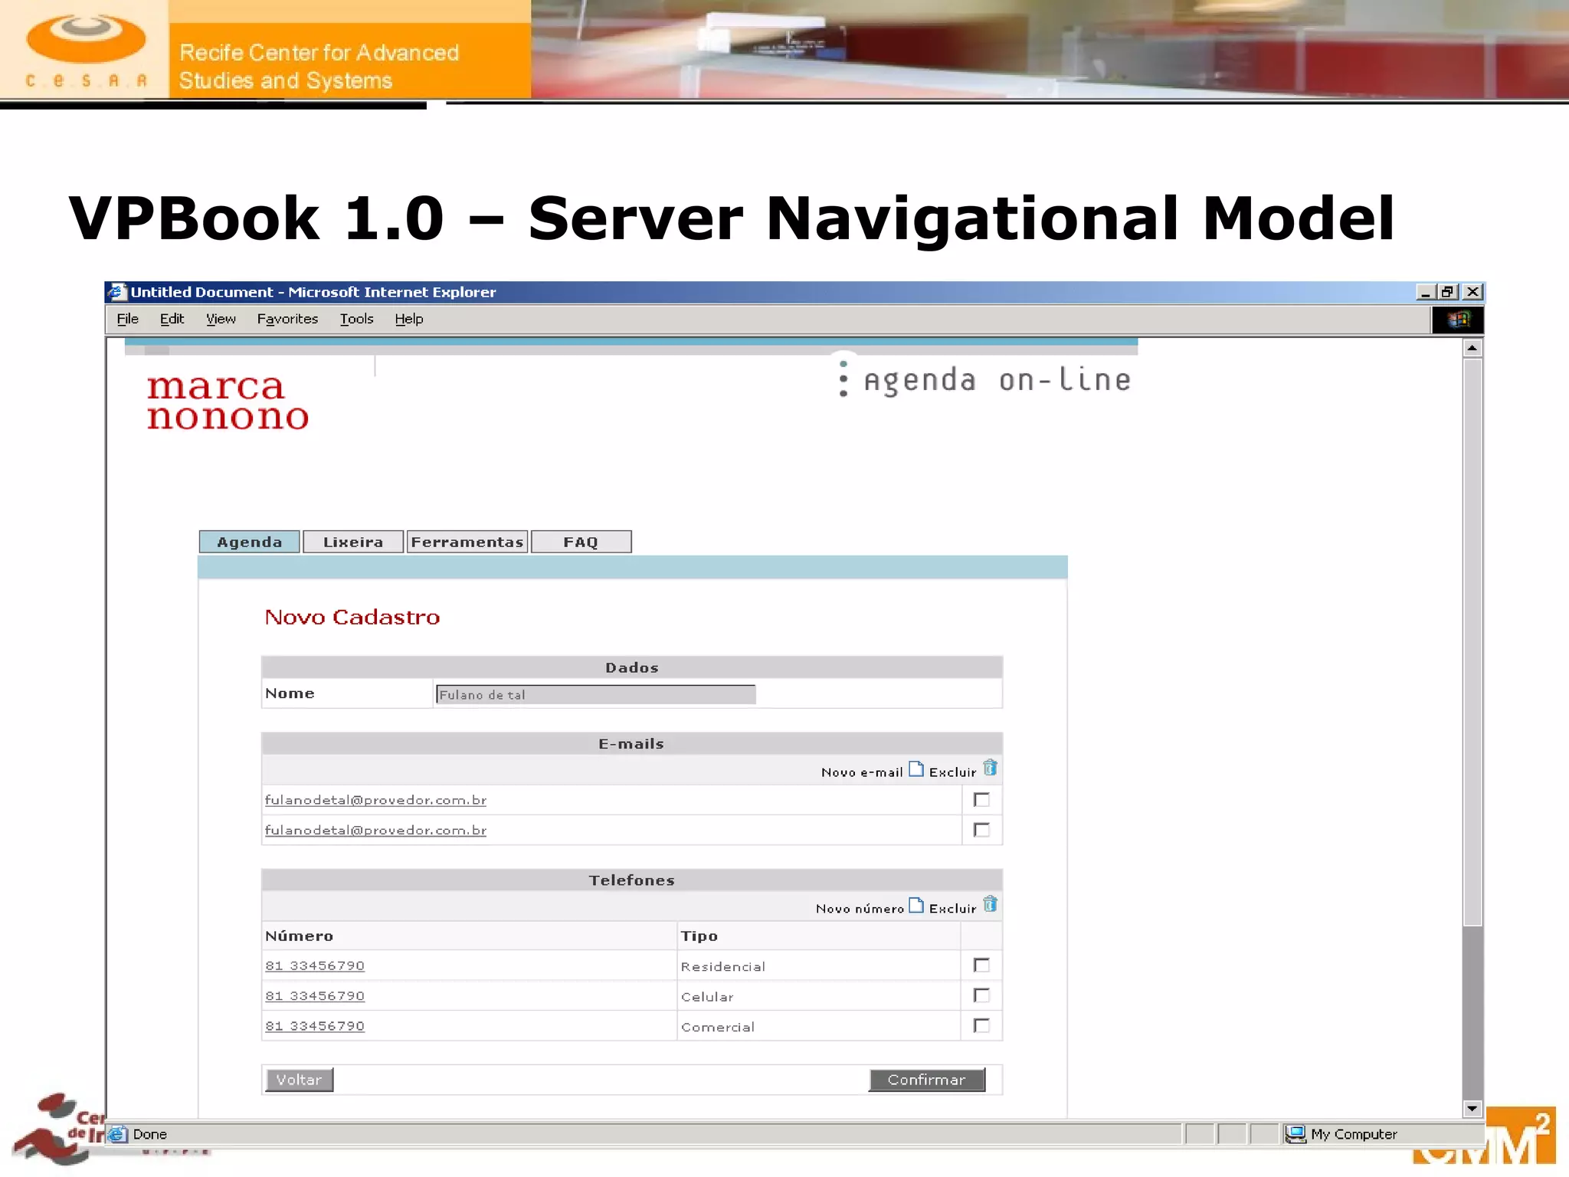
Task: Click the scrollbar up arrow
Action: (x=1472, y=348)
